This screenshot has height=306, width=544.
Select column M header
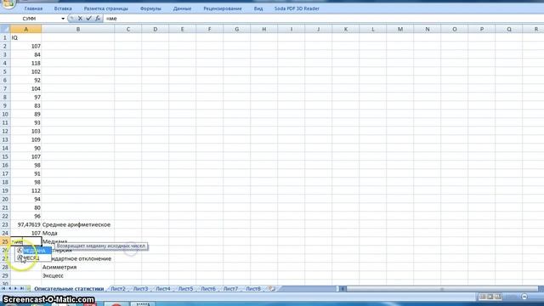click(x=400, y=29)
